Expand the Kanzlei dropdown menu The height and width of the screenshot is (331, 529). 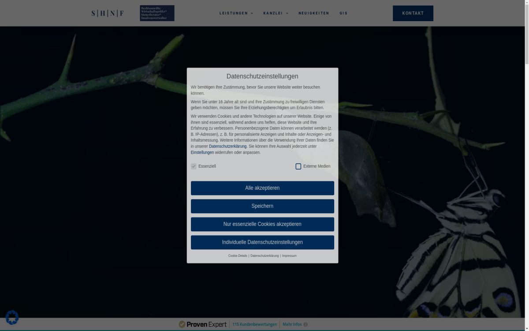click(276, 13)
